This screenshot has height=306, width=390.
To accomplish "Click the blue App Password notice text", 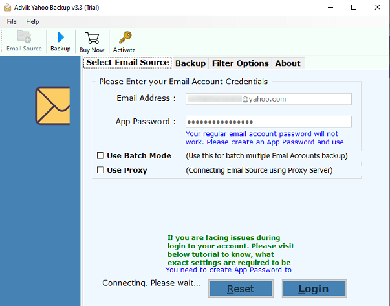I will (x=265, y=138).
